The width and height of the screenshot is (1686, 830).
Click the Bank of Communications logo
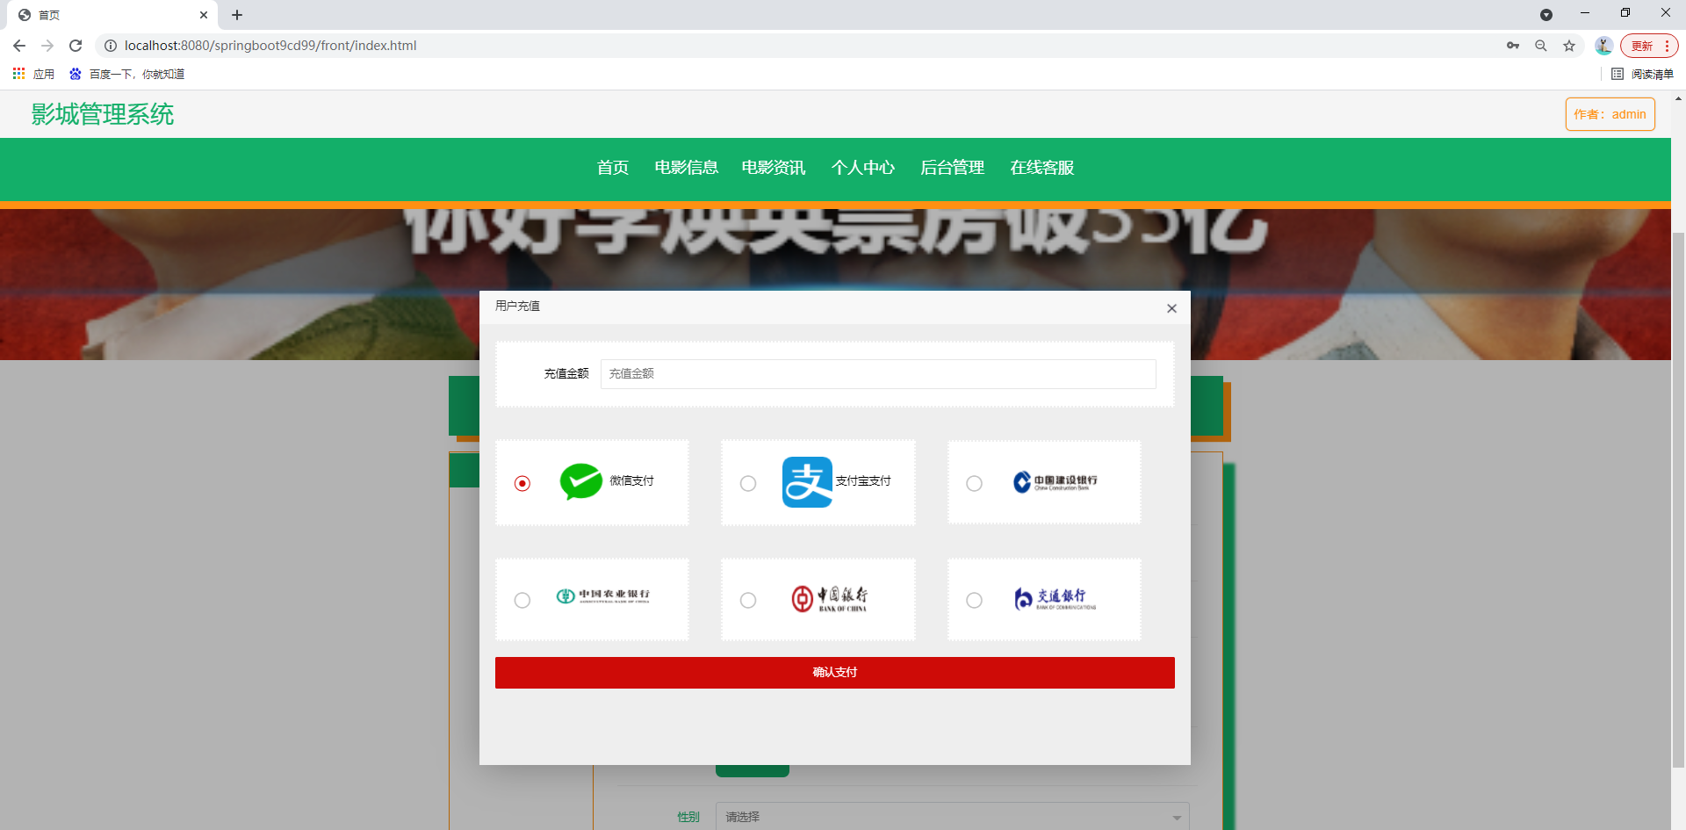(1055, 598)
